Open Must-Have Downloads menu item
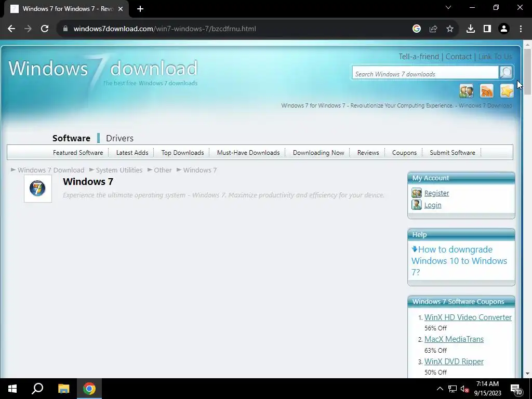 (248, 153)
